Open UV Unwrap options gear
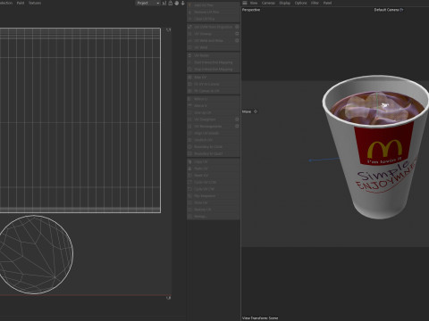 pos(237,34)
